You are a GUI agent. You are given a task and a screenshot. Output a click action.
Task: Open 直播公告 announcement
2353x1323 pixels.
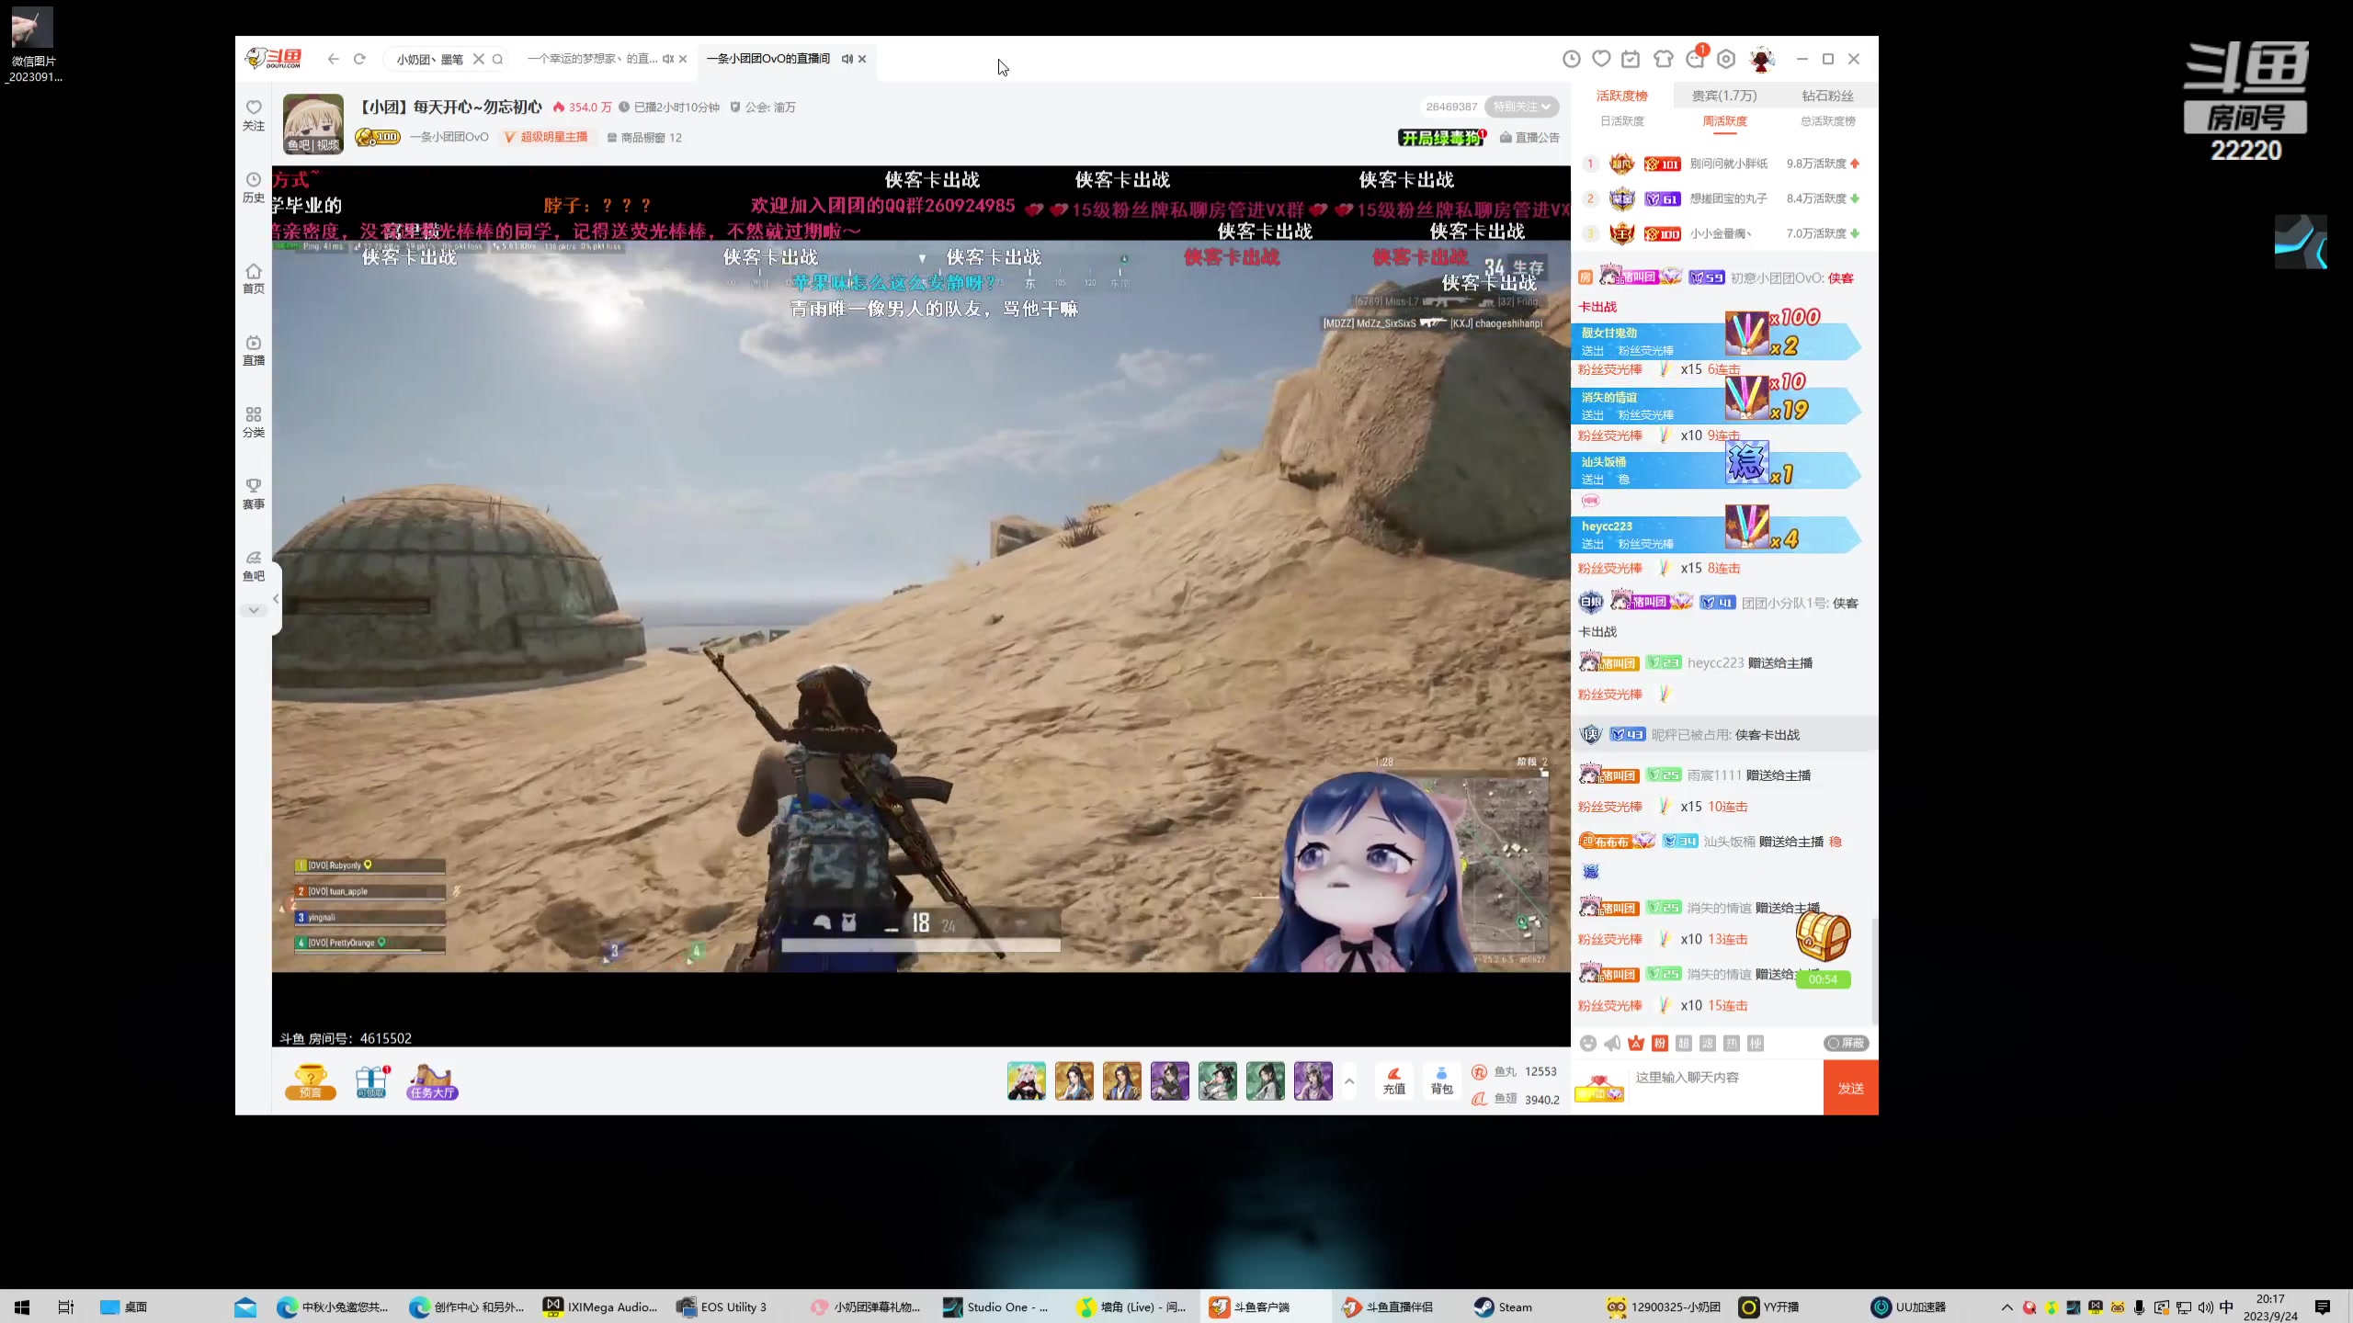(1529, 137)
